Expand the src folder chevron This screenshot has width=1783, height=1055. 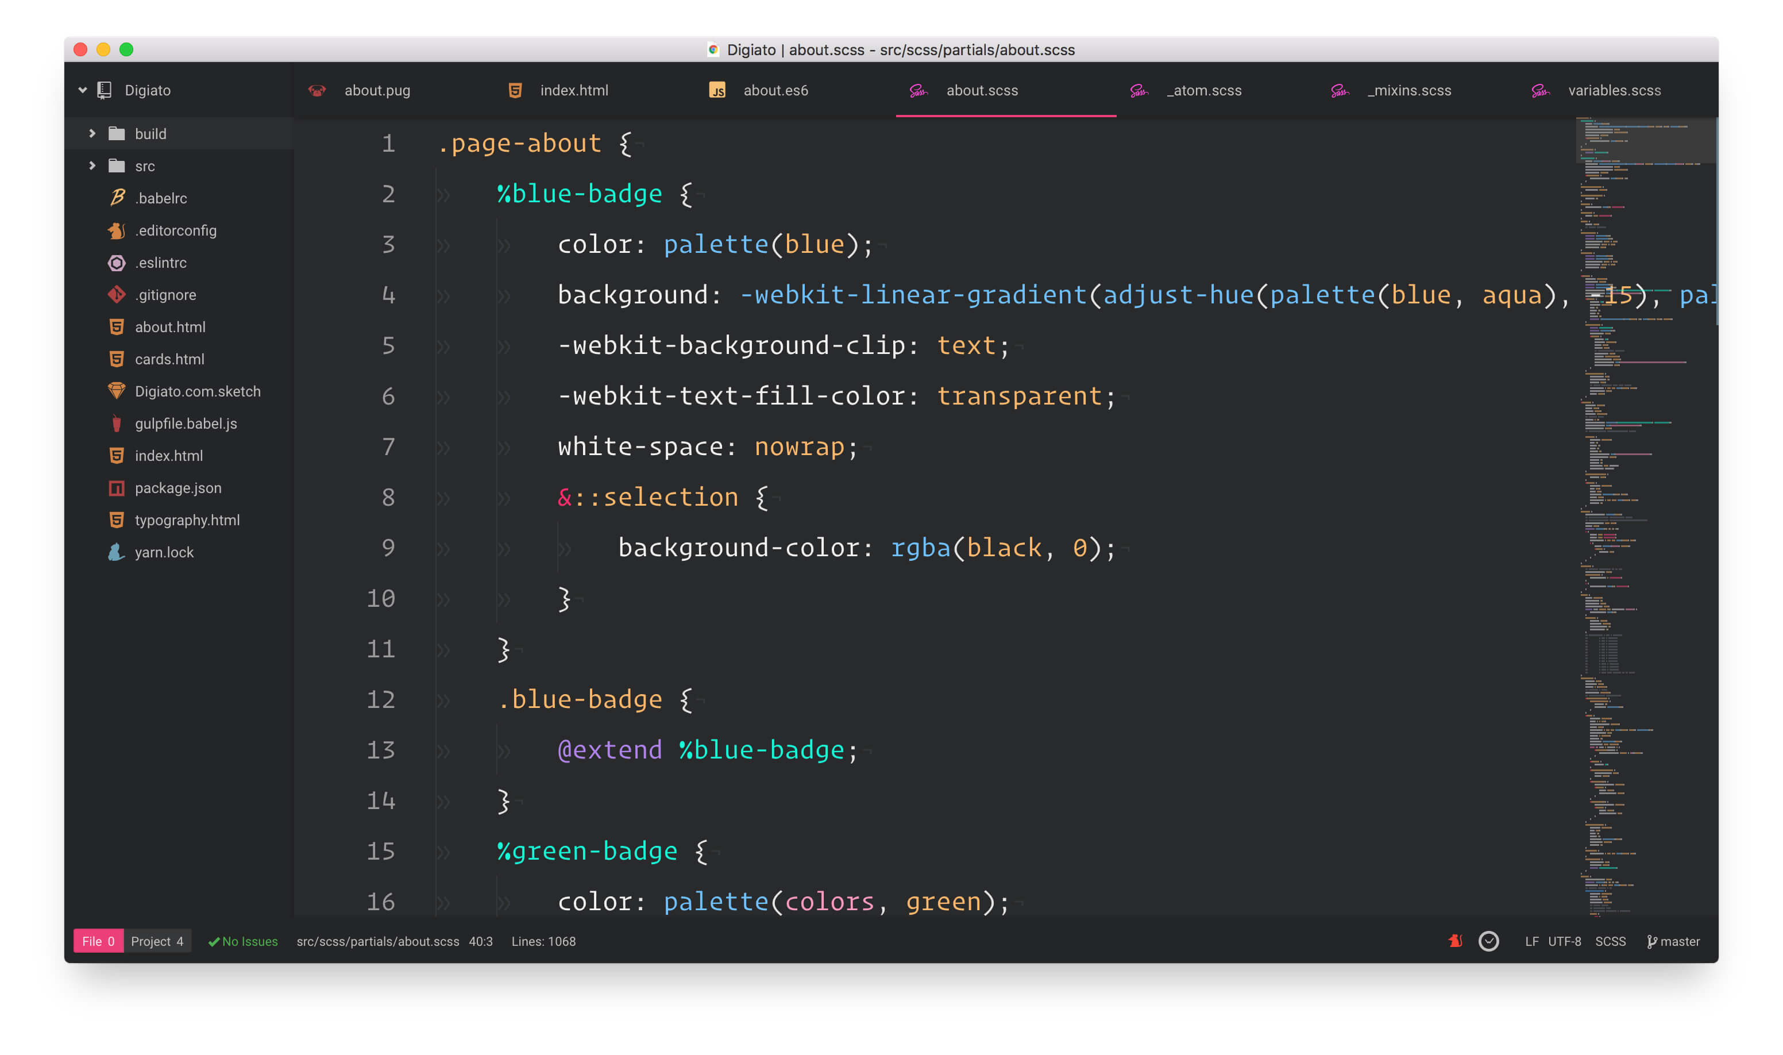pyautogui.click(x=92, y=165)
